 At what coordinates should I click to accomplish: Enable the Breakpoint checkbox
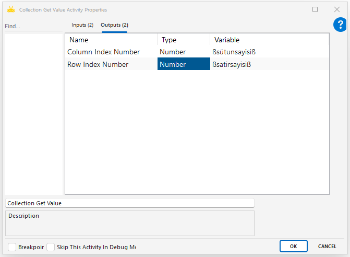pyautogui.click(x=12, y=247)
